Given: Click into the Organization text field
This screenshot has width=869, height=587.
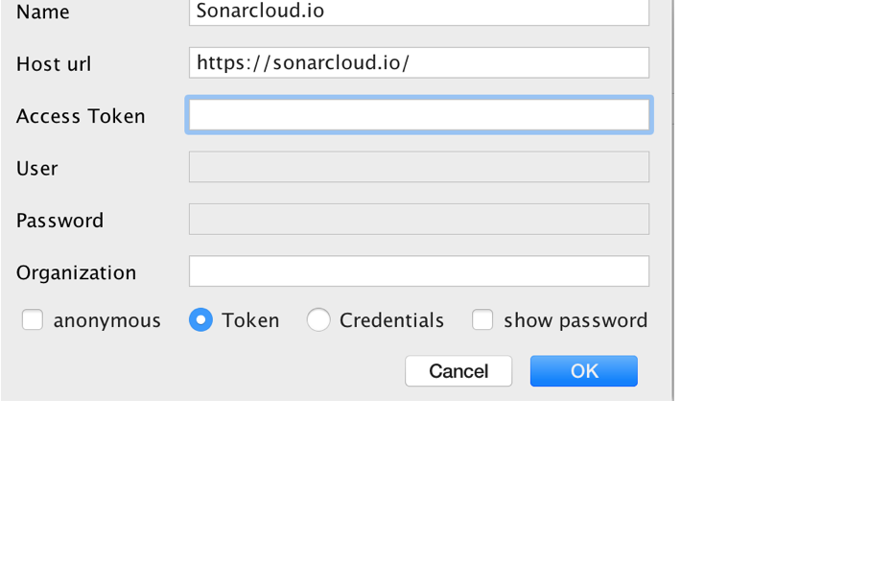Looking at the screenshot, I should coord(419,271).
